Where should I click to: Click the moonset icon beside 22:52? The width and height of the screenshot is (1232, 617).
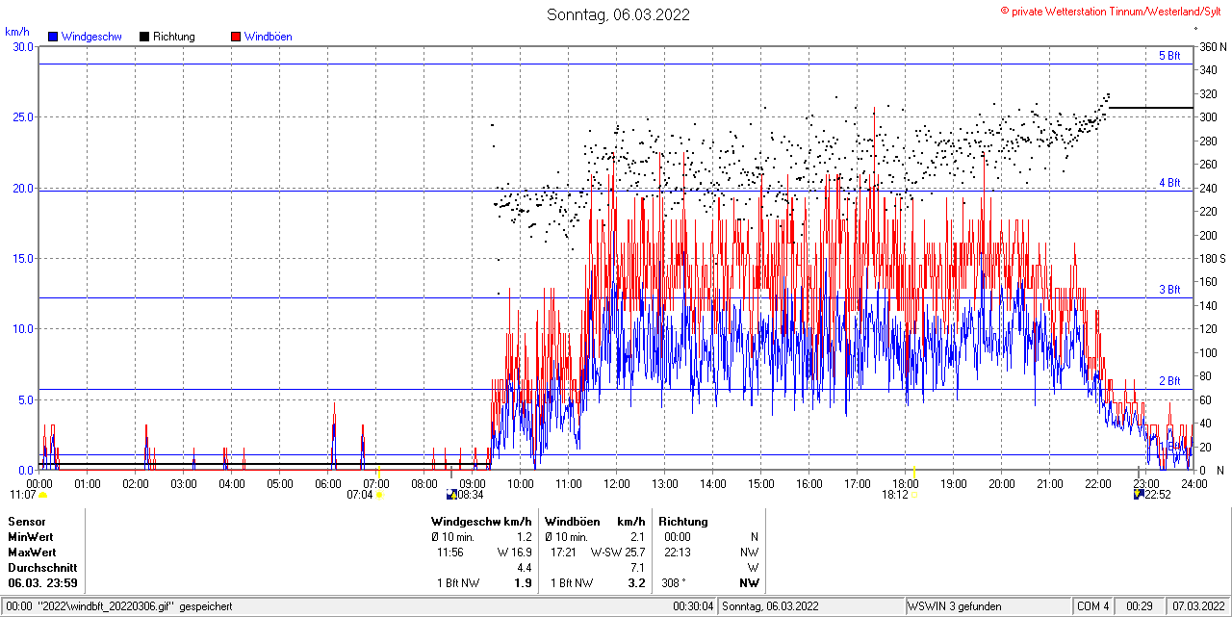[x=1140, y=495]
